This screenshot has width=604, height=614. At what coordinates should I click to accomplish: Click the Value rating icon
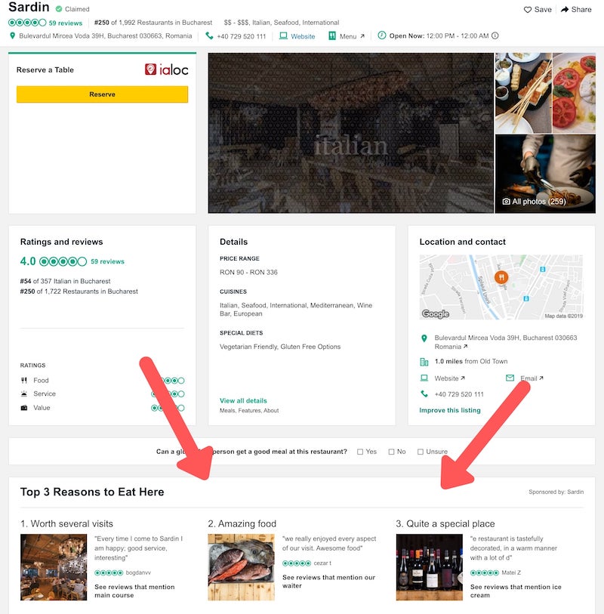(x=24, y=408)
